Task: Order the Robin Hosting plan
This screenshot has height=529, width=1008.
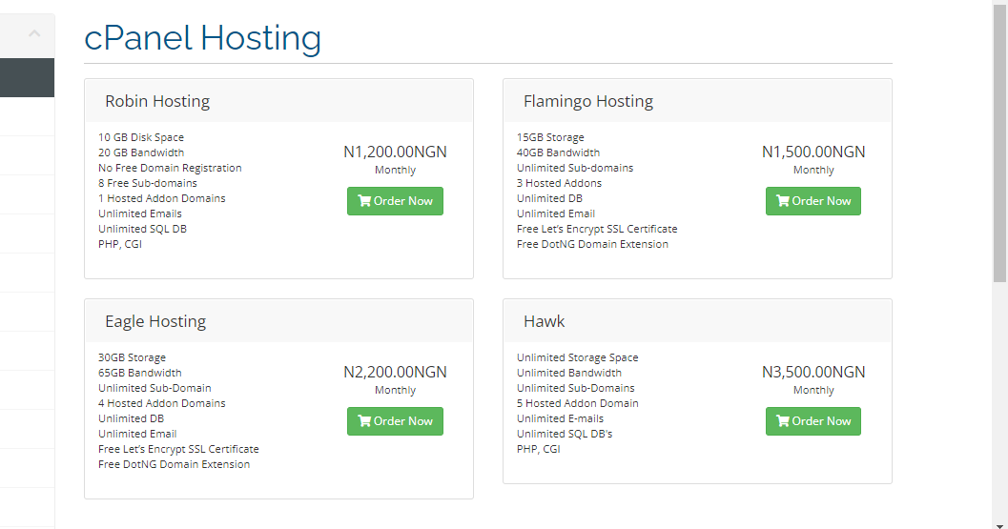Action: (395, 201)
